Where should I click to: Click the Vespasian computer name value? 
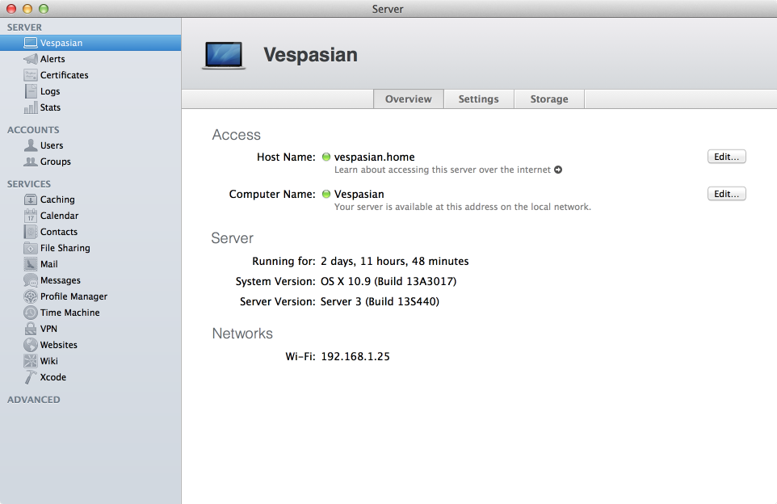click(x=359, y=195)
